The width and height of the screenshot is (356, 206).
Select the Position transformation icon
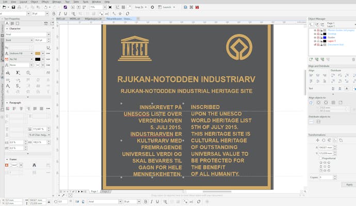(x=317, y=140)
